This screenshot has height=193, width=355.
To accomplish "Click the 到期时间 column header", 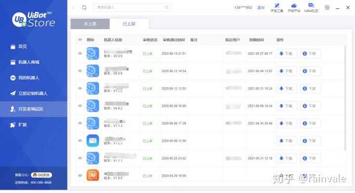I will [256, 40].
